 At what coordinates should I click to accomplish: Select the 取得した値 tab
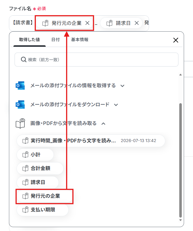click(x=29, y=40)
